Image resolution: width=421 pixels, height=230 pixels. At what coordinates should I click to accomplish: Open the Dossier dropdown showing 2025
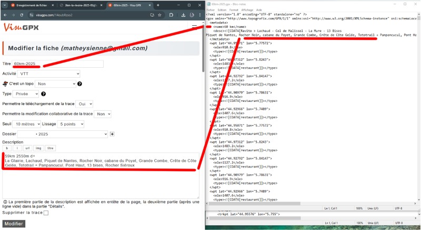62,134
